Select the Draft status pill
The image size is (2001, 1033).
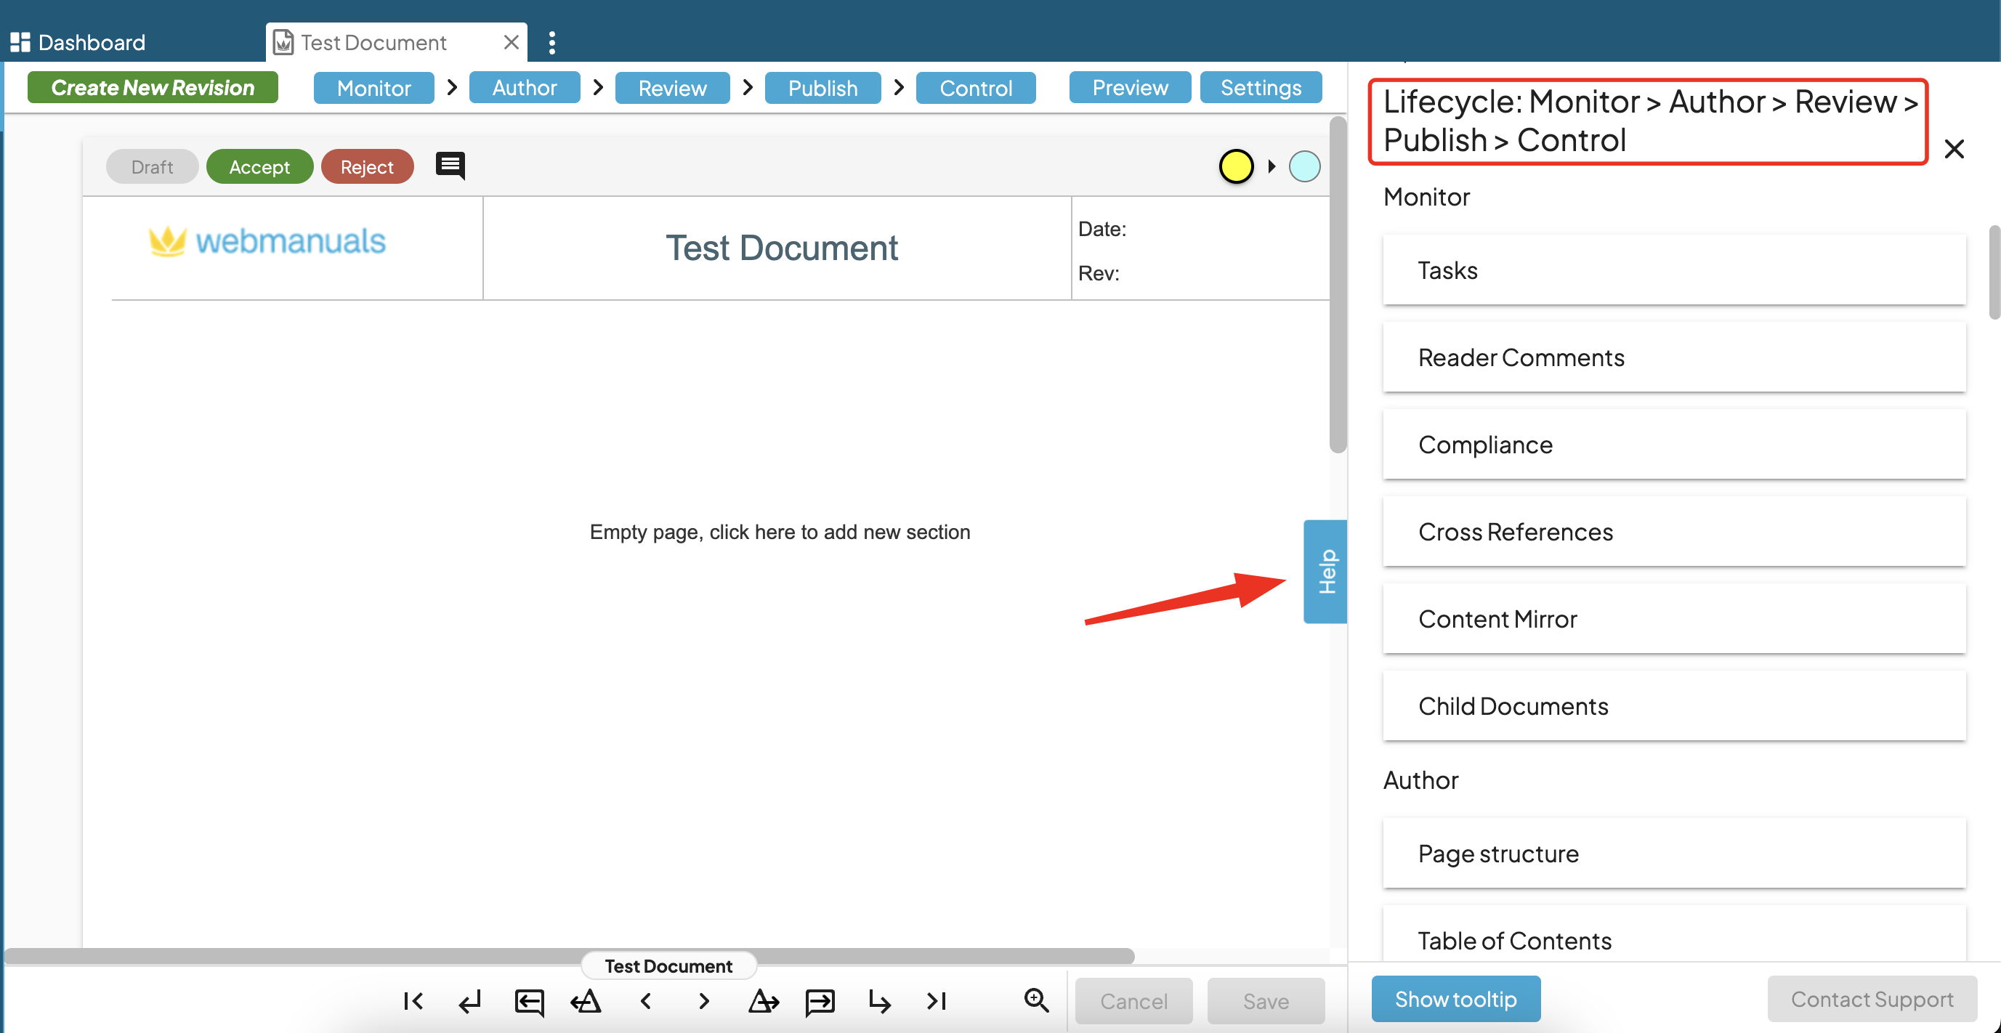[x=151, y=167]
